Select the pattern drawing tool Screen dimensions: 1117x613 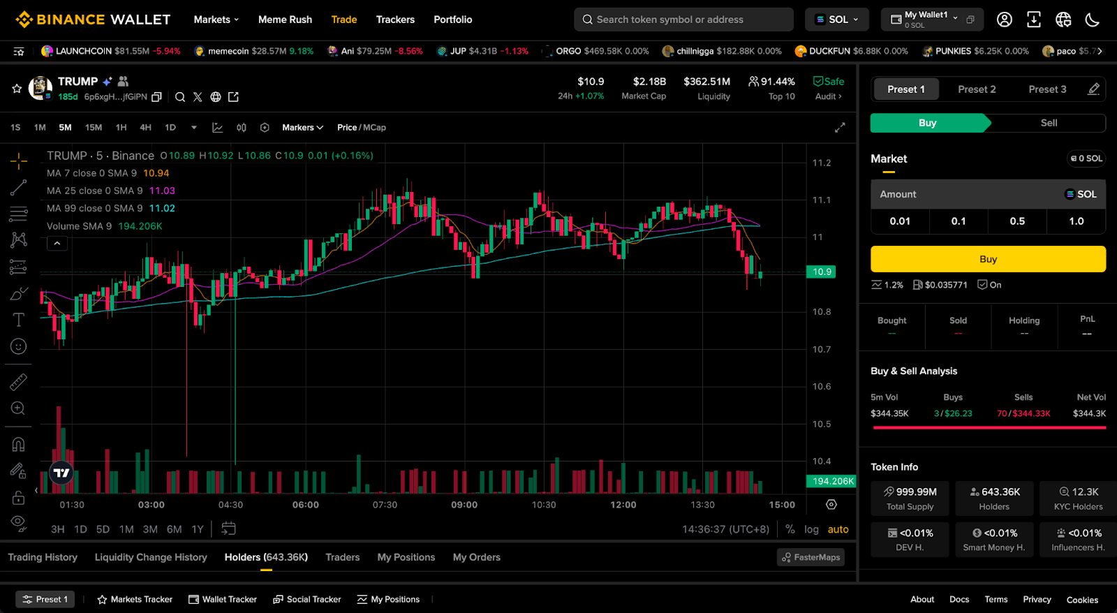(19, 240)
